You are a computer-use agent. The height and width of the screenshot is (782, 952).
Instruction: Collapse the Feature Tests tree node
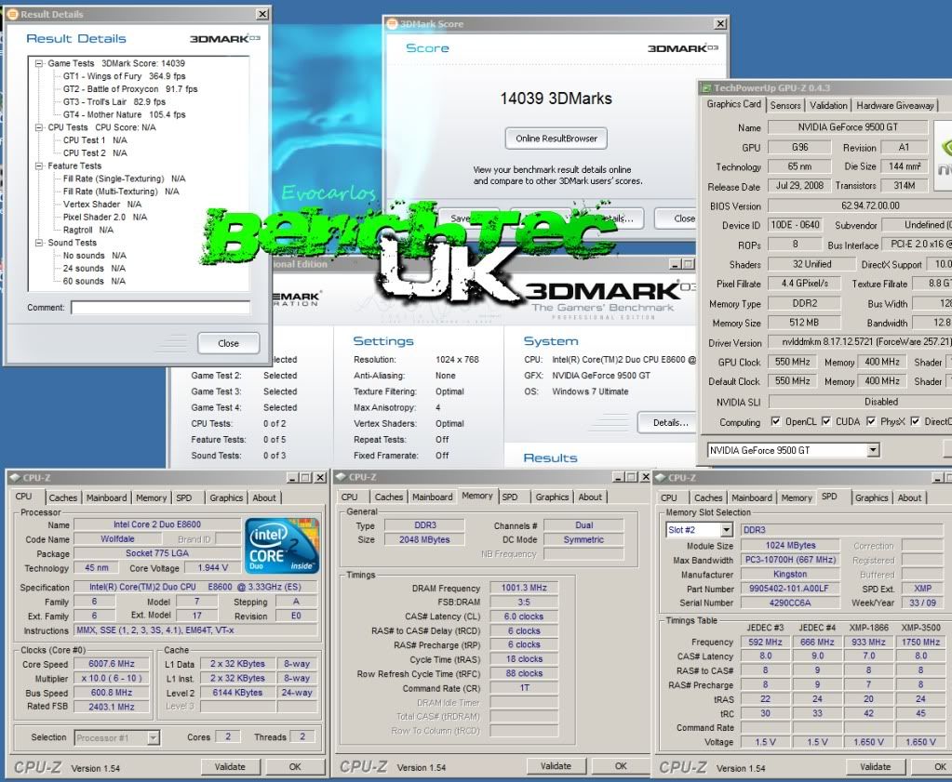[39, 166]
